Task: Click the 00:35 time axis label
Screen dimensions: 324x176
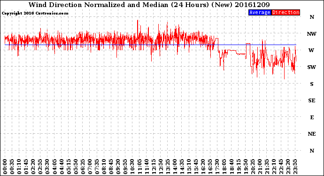Action: click(x=12, y=167)
